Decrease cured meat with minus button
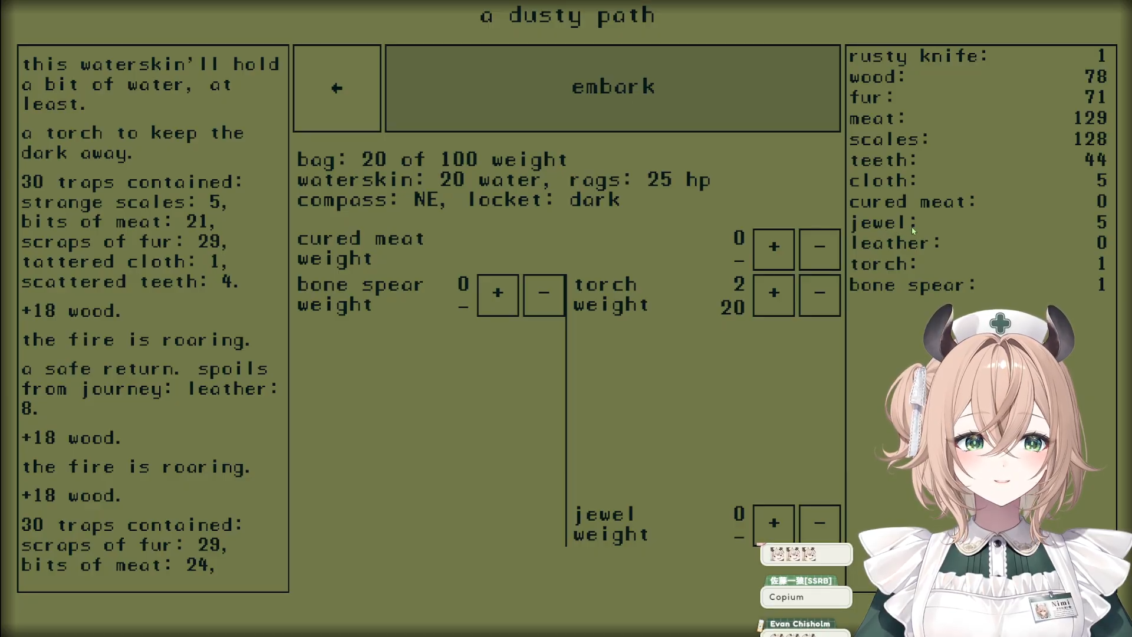The width and height of the screenshot is (1132, 637). (820, 248)
